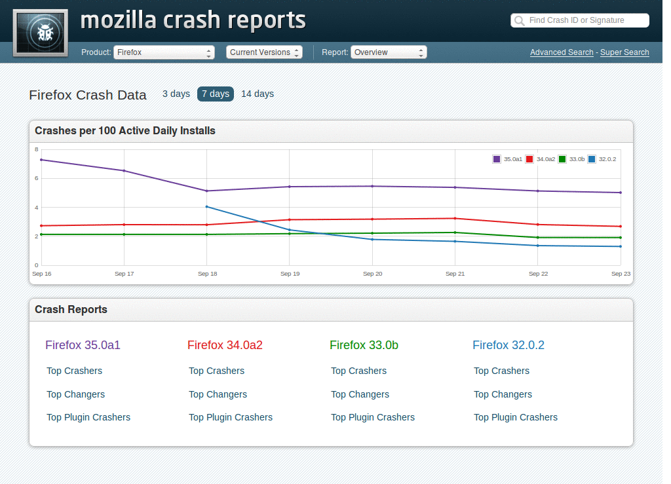Open Top Changers for Firefox 32.0.2
Image resolution: width=671 pixels, height=484 pixels.
point(503,394)
